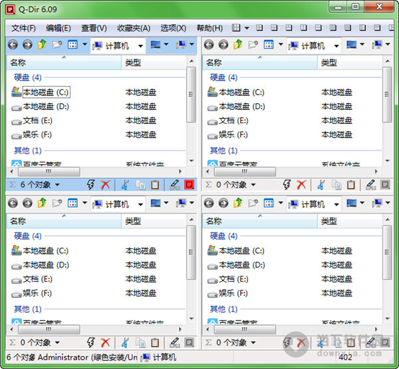
Task: Click scissors cut icon in top-left pane
Action: pos(125,184)
